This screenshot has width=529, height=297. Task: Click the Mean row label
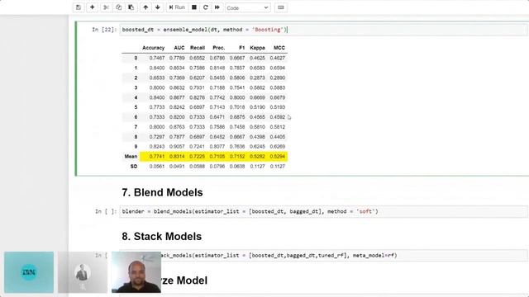(x=131, y=156)
